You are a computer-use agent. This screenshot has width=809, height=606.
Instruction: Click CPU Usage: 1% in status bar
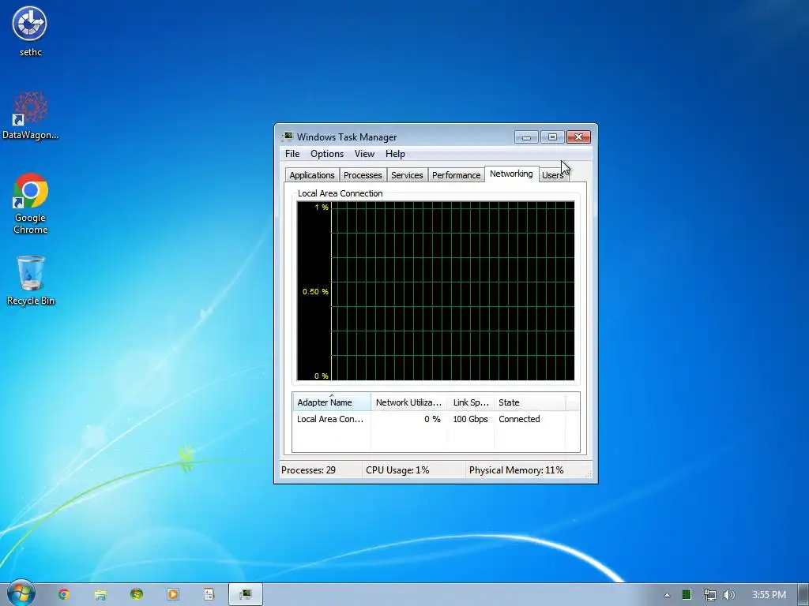[x=397, y=470]
